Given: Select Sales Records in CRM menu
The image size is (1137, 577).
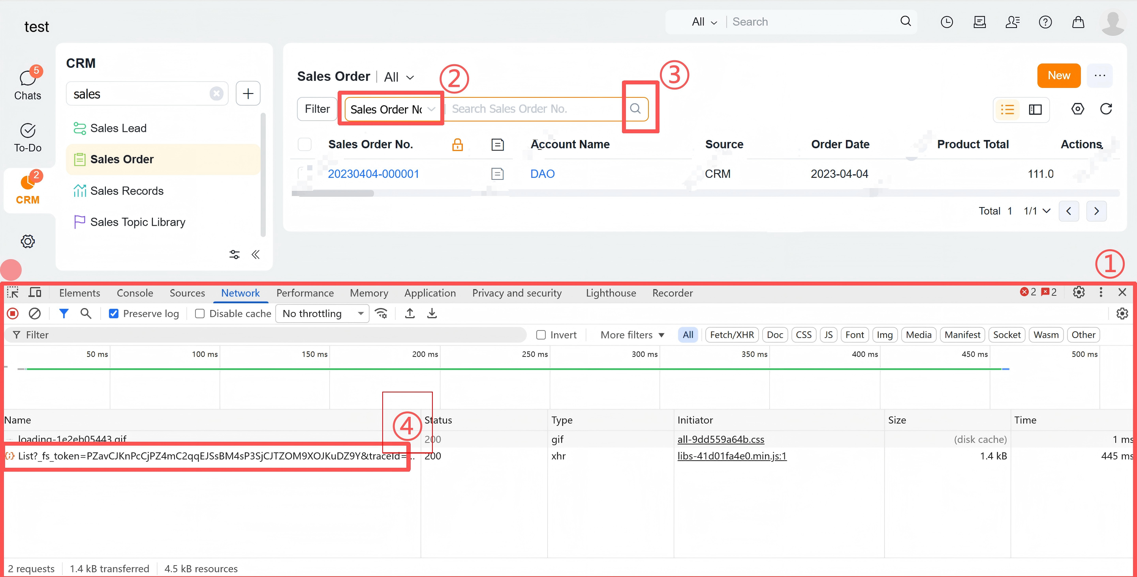Looking at the screenshot, I should pyautogui.click(x=127, y=191).
